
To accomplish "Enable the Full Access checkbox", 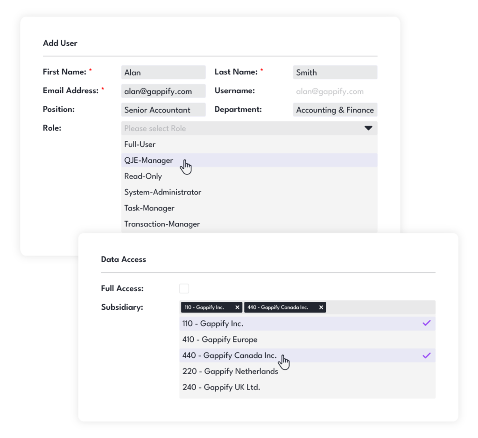I will 184,288.
